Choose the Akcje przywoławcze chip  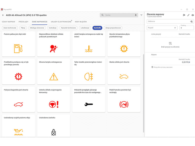click(x=113, y=28)
